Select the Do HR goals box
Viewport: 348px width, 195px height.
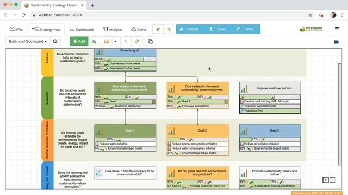point(197,178)
